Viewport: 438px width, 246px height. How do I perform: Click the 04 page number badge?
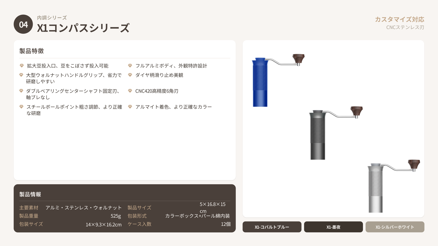tap(23, 24)
